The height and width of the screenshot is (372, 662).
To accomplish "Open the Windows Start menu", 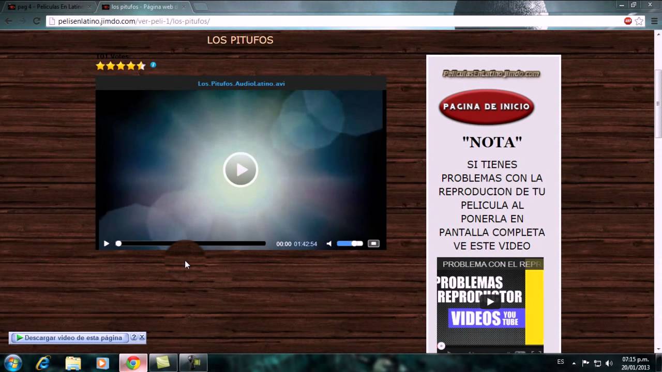I will [12, 363].
